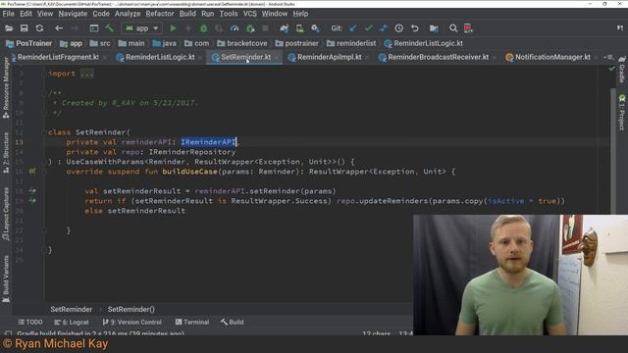The width and height of the screenshot is (628, 353).
Task: Click the layout window icon beside the hammer
Action: [94, 28]
